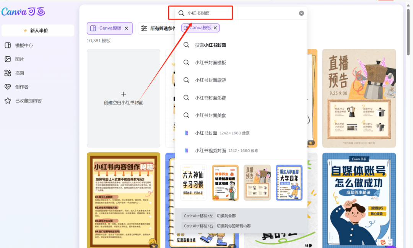413x248 pixels.
Task: Open 图片 in the sidebar
Action: pyautogui.click(x=20, y=59)
